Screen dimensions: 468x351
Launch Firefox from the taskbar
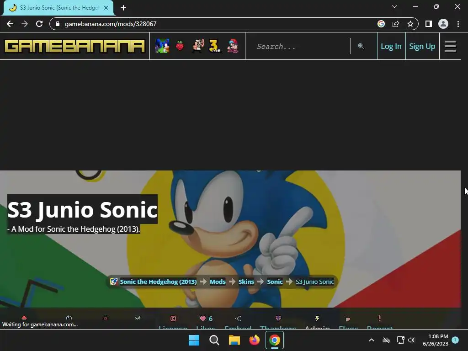[x=254, y=340]
